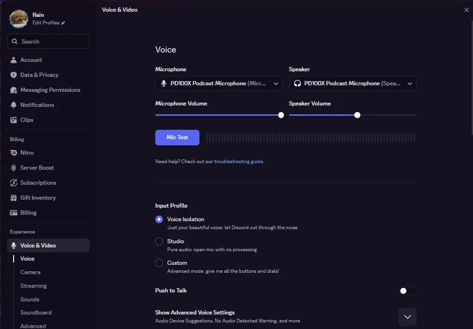Open Clips settings

(48, 120)
